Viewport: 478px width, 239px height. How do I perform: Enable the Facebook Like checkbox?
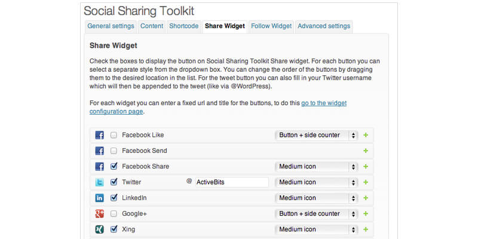[114, 135]
